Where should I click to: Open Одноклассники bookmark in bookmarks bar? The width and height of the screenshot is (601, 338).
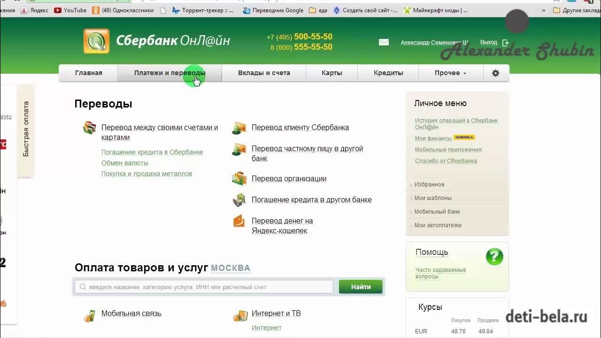[123, 10]
